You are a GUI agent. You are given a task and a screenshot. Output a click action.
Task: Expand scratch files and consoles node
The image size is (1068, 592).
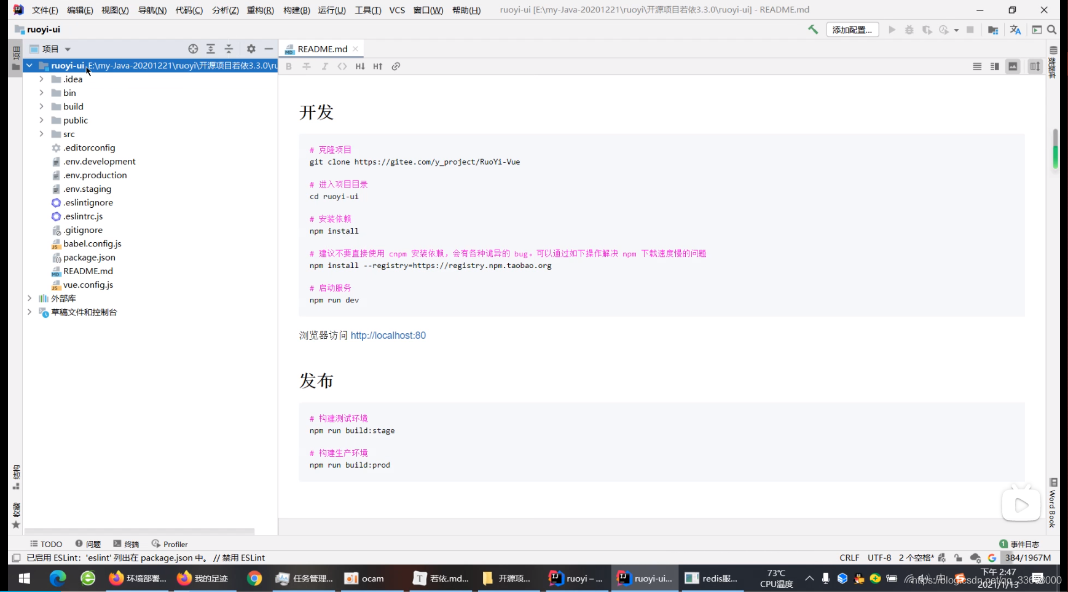click(x=29, y=312)
